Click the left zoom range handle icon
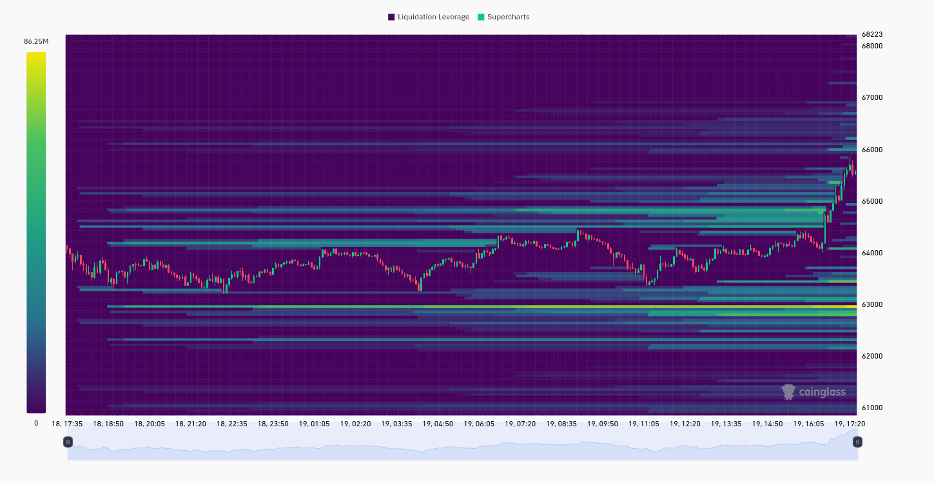 (x=68, y=442)
